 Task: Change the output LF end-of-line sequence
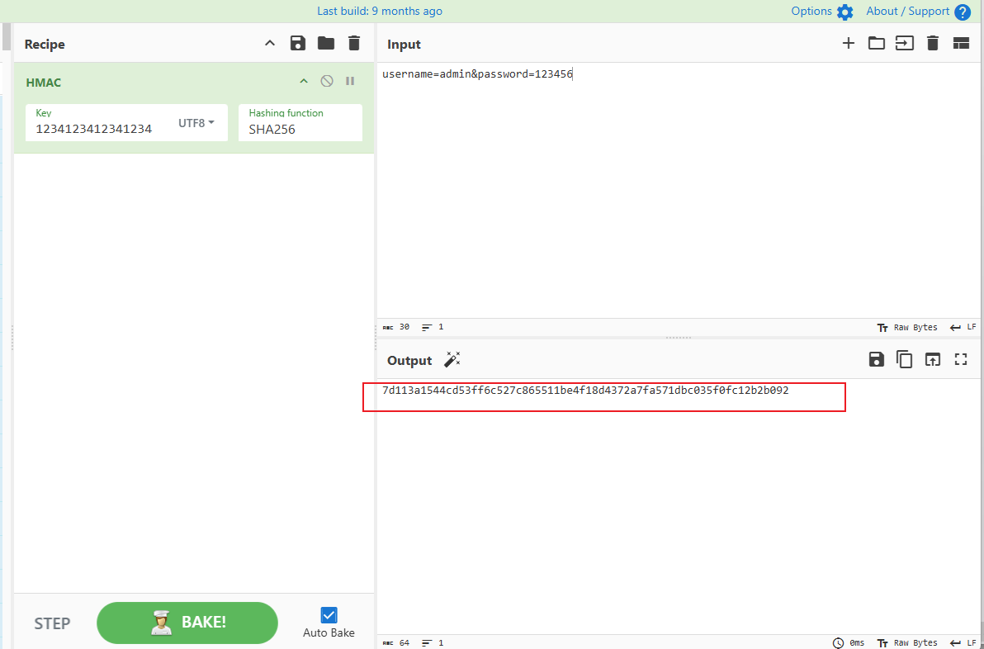(963, 642)
